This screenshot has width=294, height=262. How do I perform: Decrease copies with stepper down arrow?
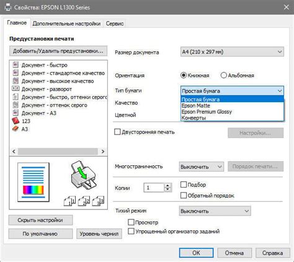pyautogui.click(x=167, y=190)
